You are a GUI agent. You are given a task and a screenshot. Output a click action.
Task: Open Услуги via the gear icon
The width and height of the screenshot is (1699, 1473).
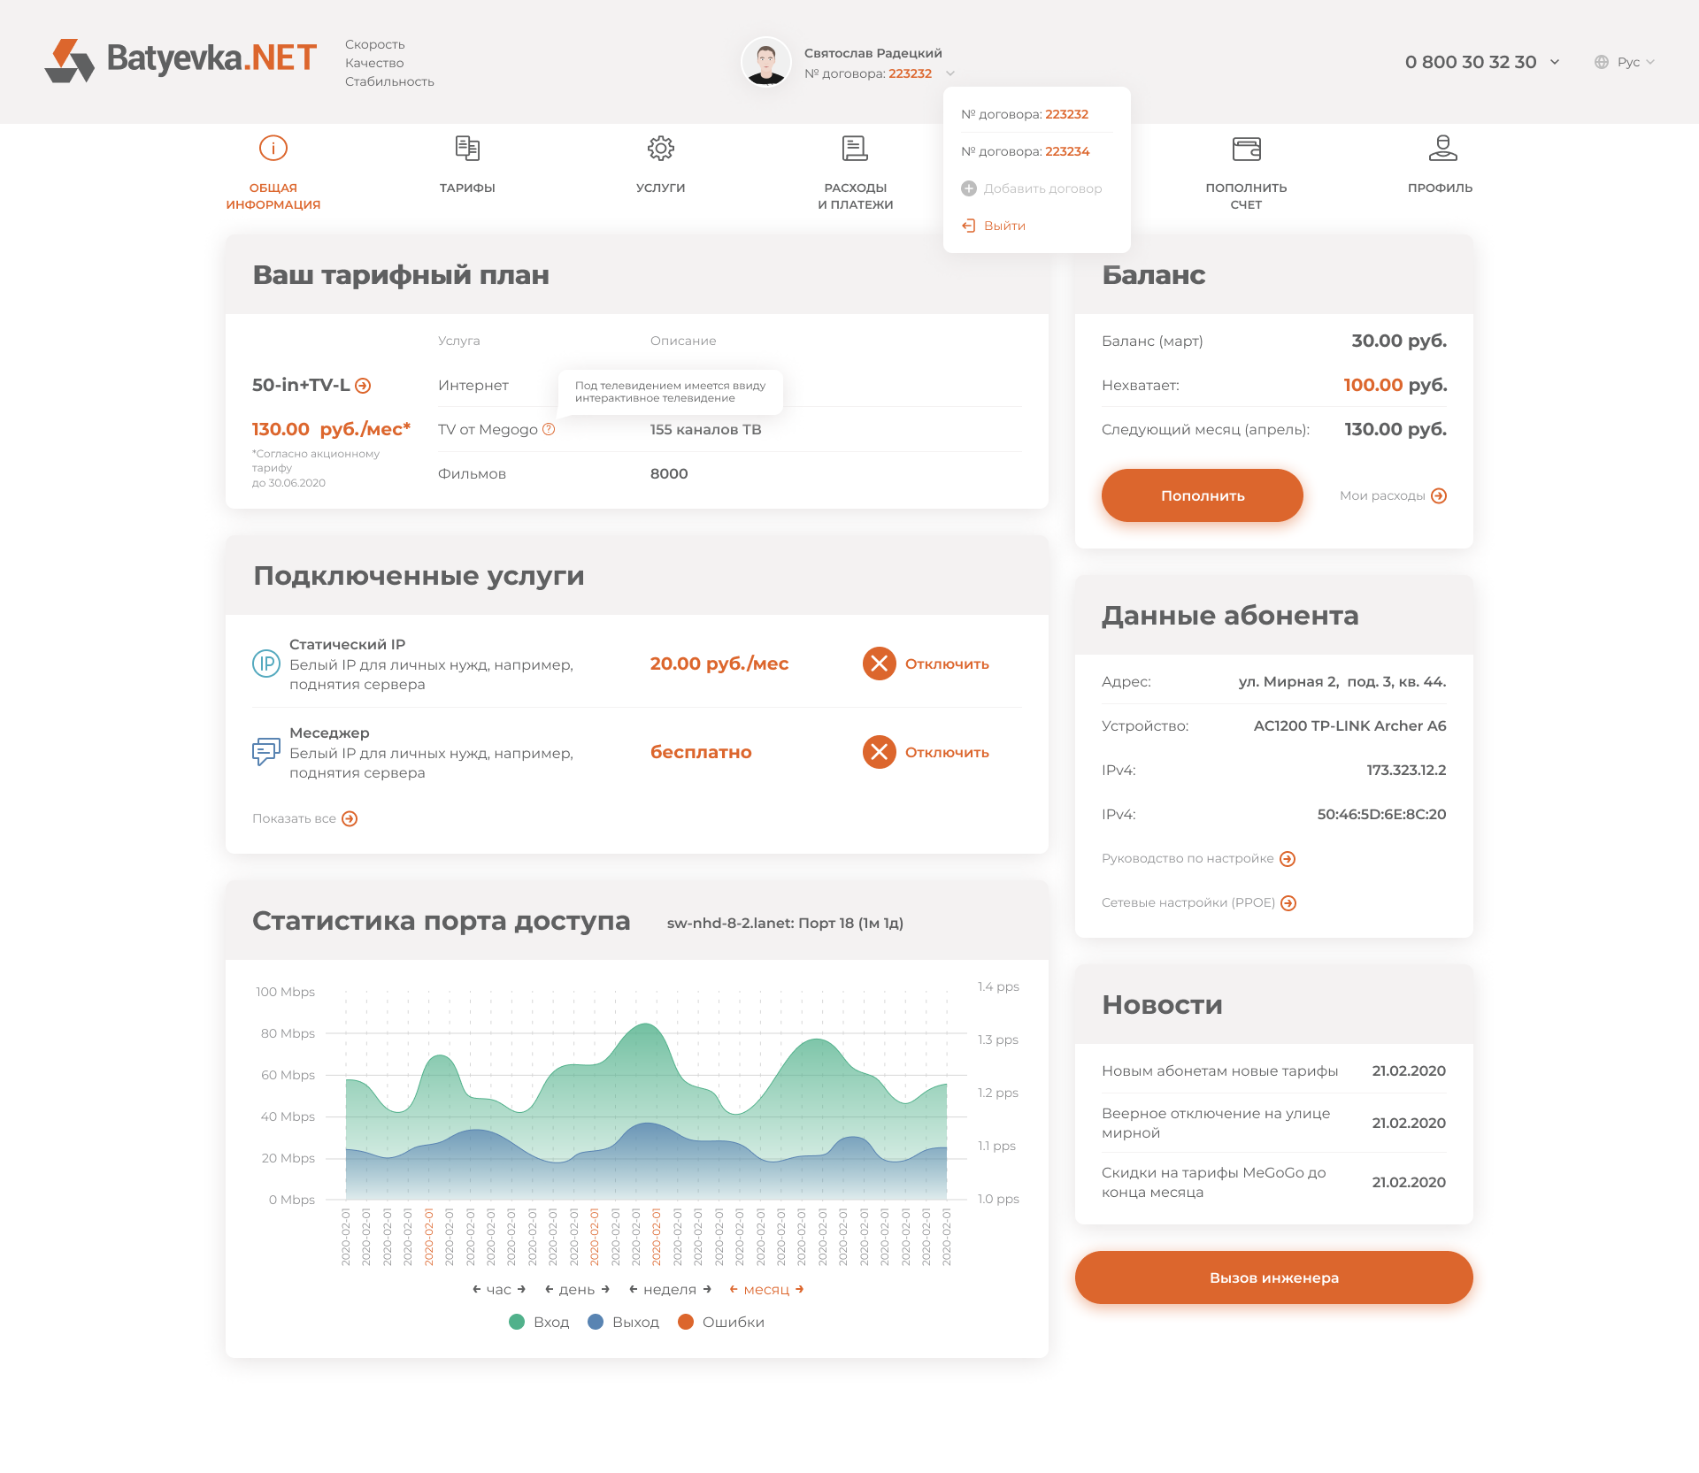pyautogui.click(x=661, y=150)
